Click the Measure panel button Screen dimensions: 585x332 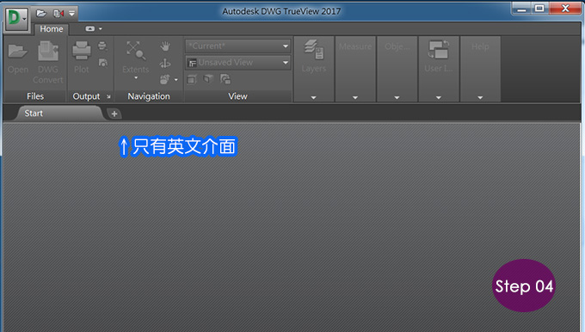pyautogui.click(x=355, y=46)
